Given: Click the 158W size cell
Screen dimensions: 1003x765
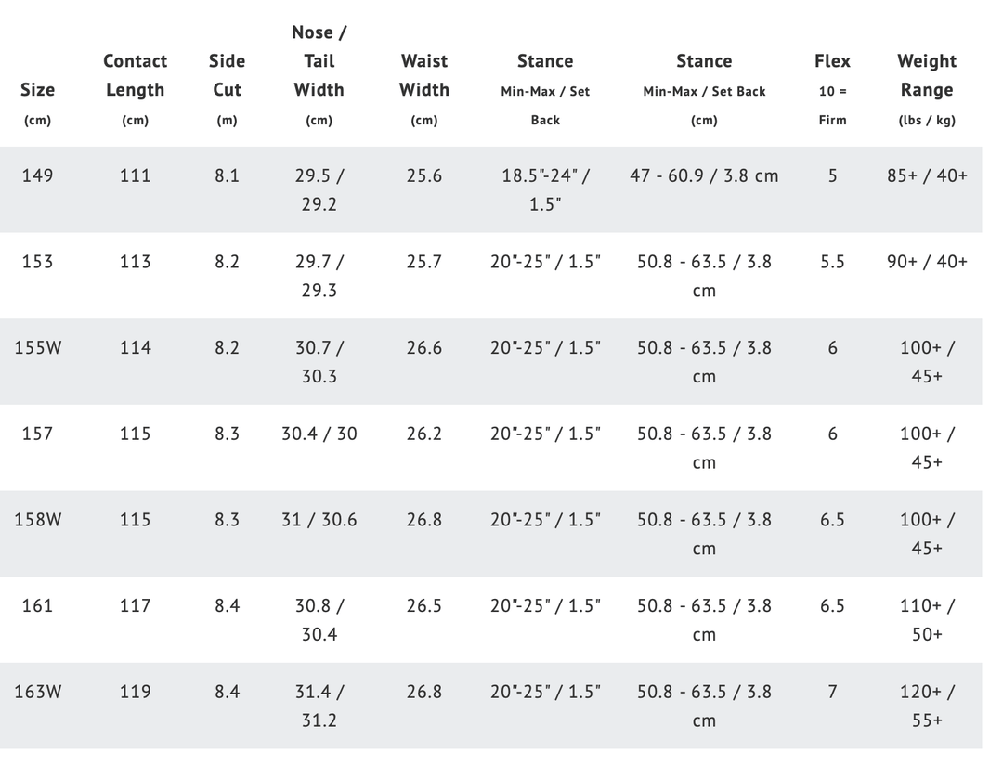Looking at the screenshot, I should pos(37,519).
